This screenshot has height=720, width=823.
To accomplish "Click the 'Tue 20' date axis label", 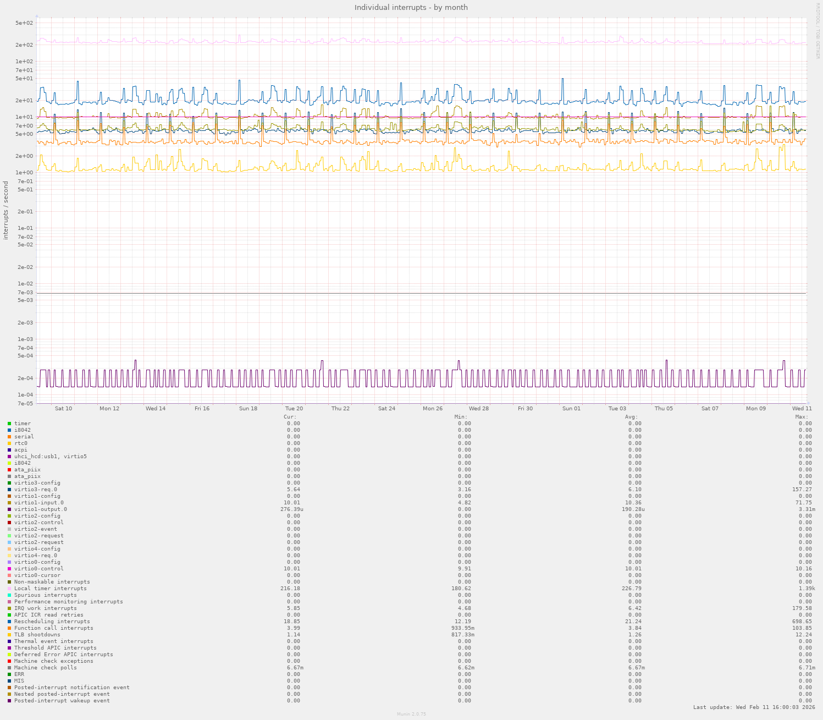I will click(x=294, y=409).
